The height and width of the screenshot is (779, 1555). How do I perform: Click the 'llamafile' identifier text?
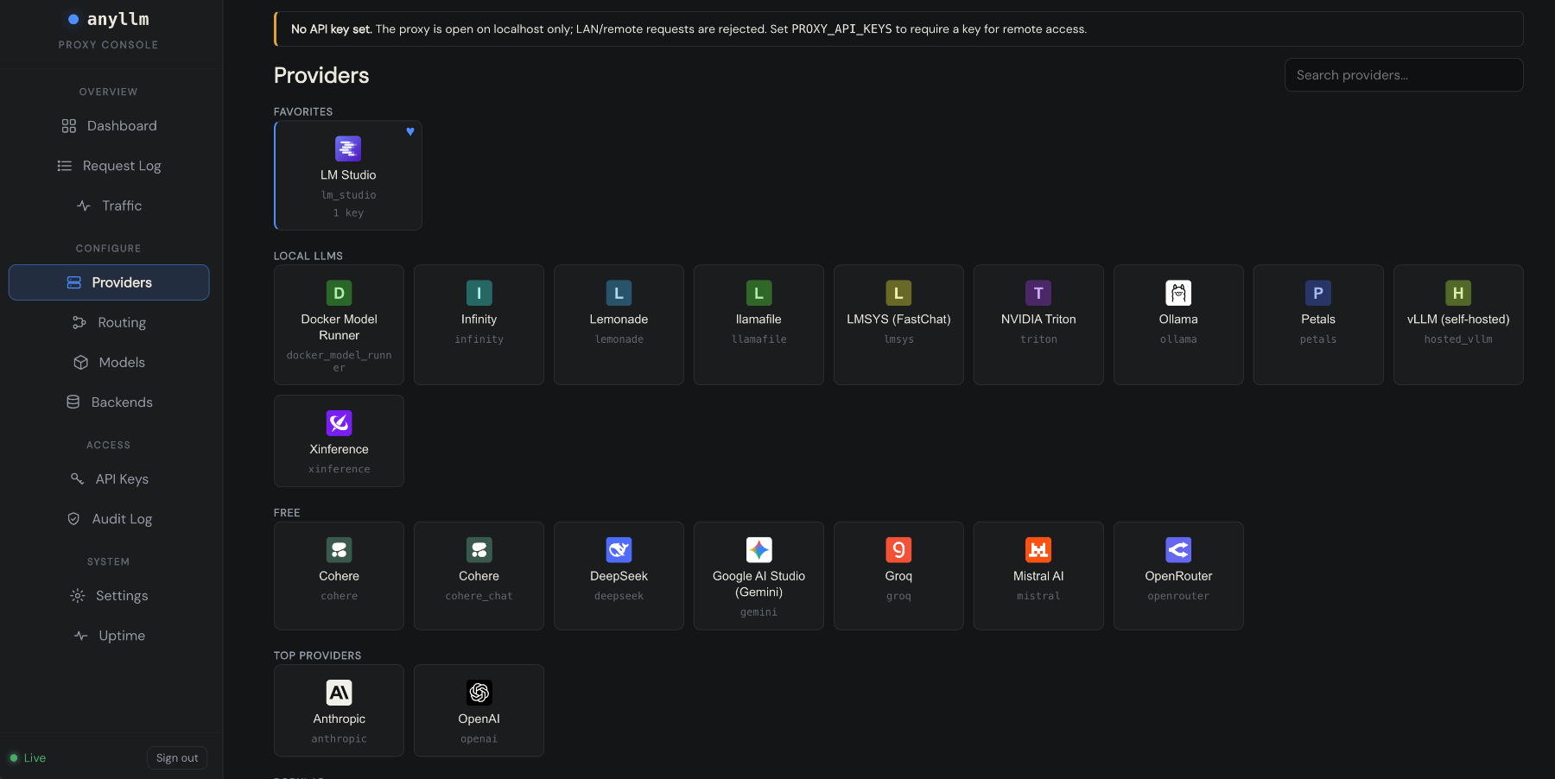pos(758,339)
